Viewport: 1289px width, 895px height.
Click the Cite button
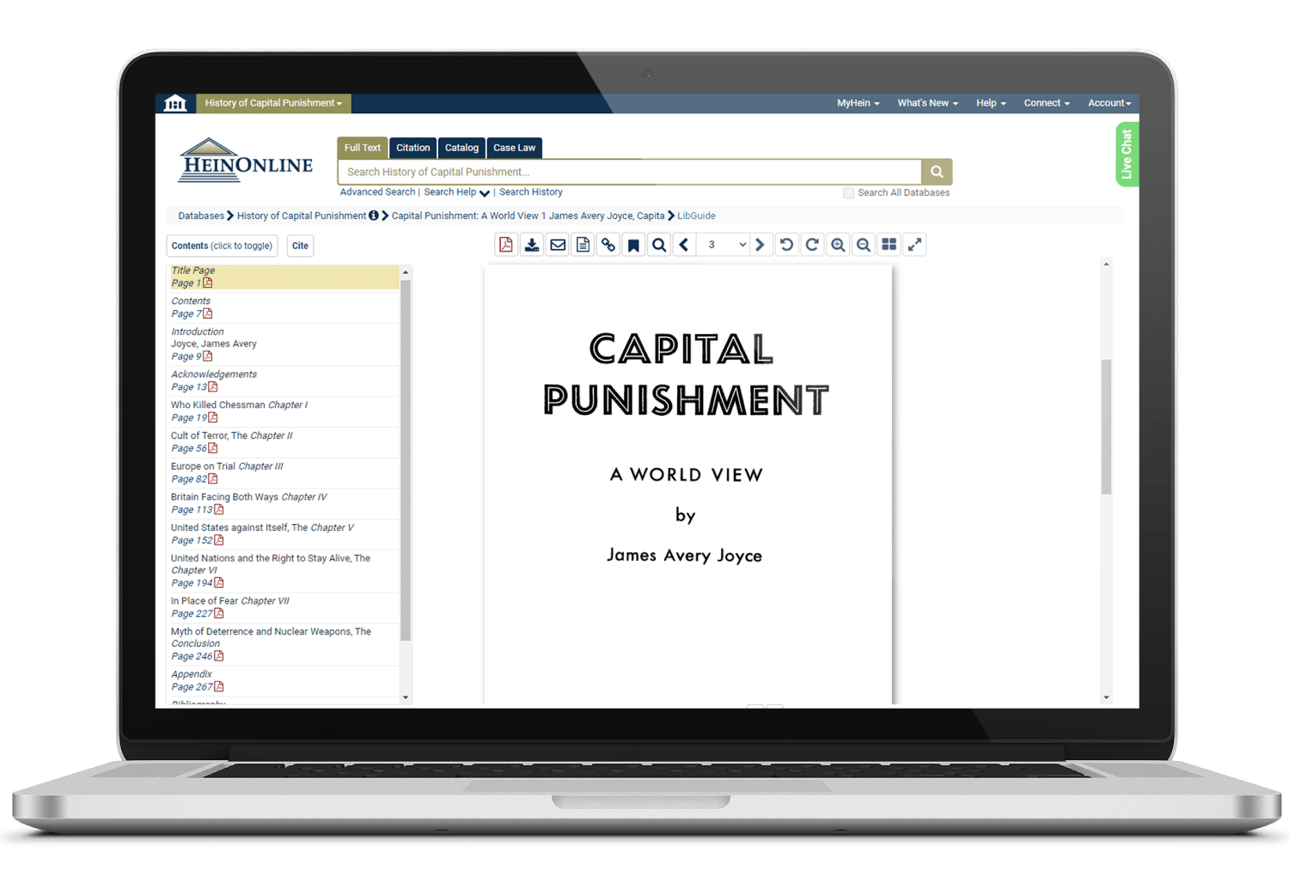coord(300,246)
